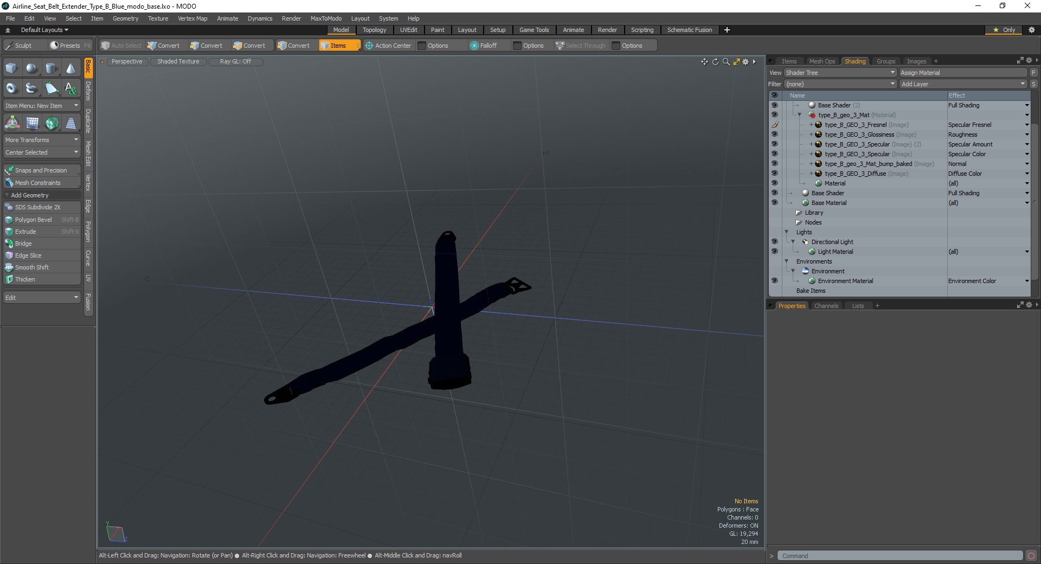Switch to the UVEdit layout tab
The height and width of the screenshot is (564, 1041).
point(408,30)
